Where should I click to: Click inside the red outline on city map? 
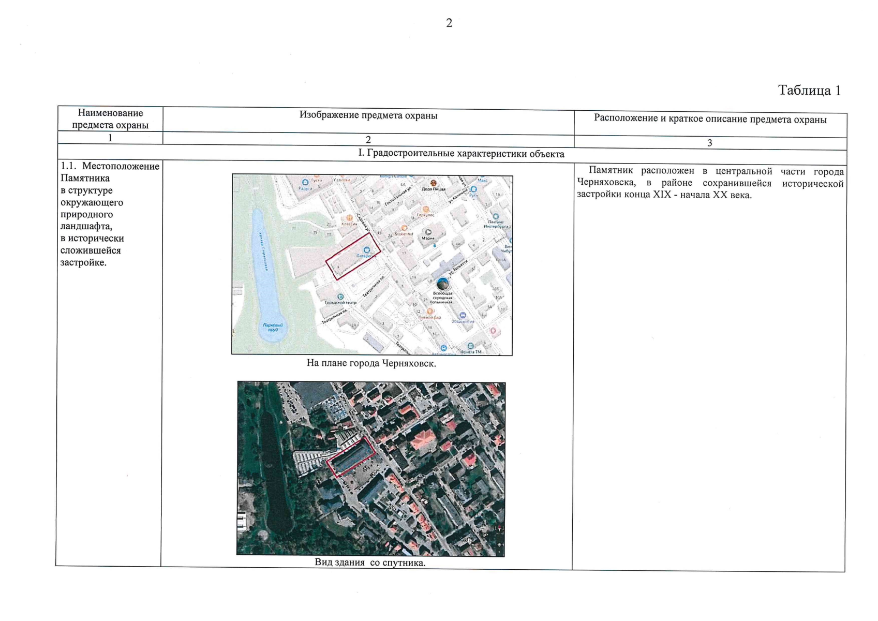[x=353, y=257]
